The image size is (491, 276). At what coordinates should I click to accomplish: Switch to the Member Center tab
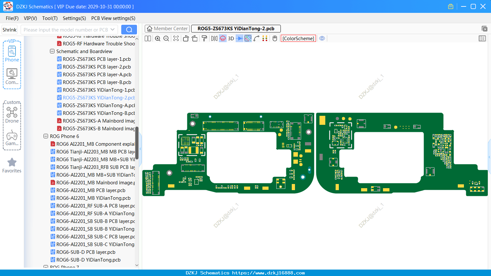pos(167,29)
